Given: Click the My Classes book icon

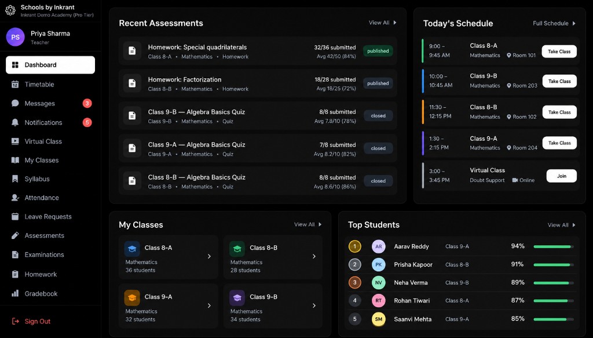Looking at the screenshot, I should click(x=15, y=160).
